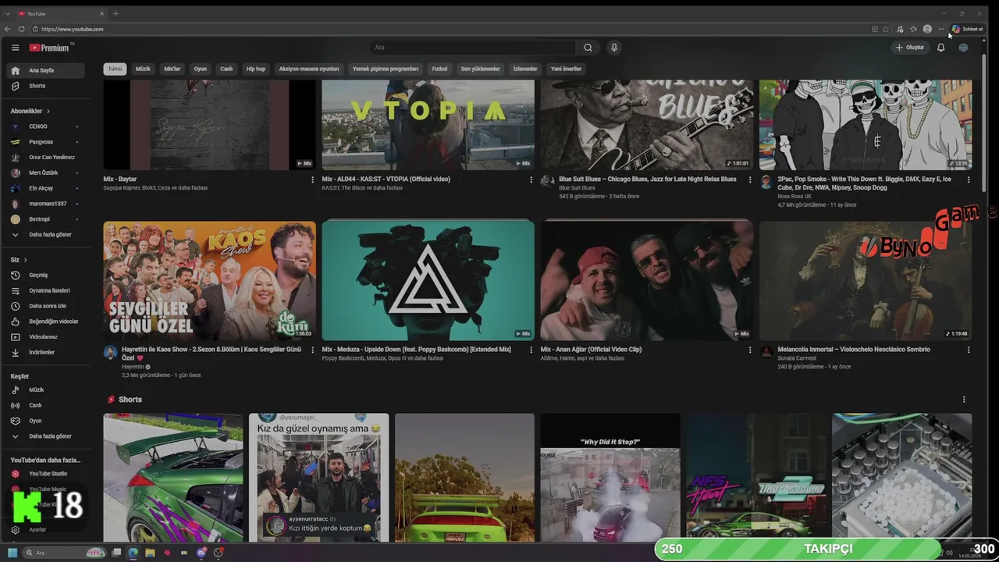Open the Kız da güzel oynamış Short
The height and width of the screenshot is (562, 999).
coord(318,478)
